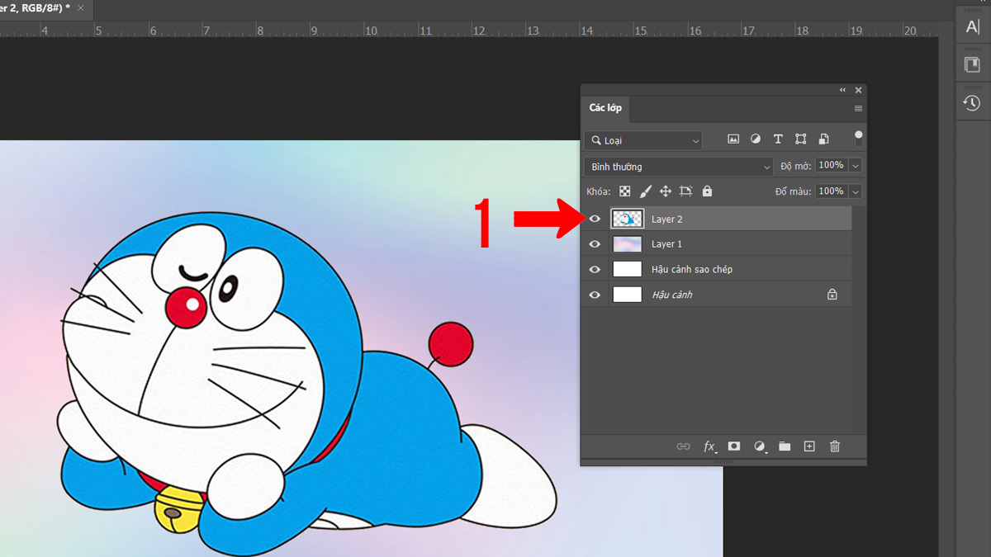The height and width of the screenshot is (557, 991).
Task: Lock layer position with move-arrows toggle
Action: tap(666, 191)
